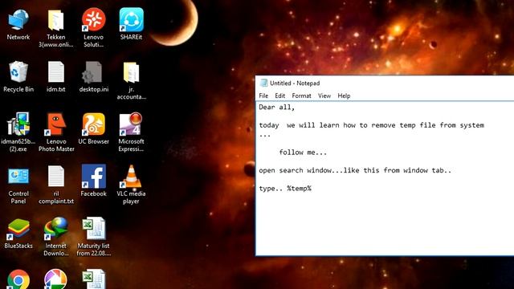Viewport: 514px width, 289px height.
Task: Click the Lenovo Photo Master shortcut
Action: [x=56, y=132]
